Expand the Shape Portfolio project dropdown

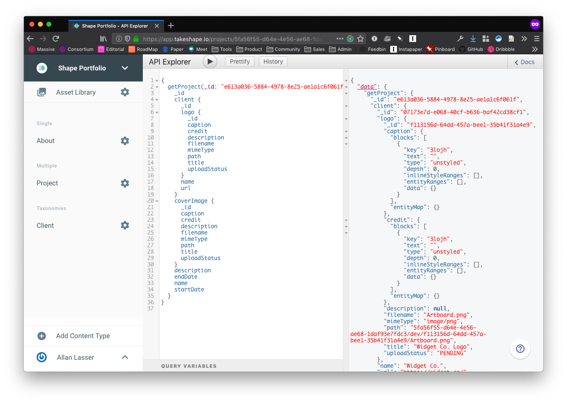pyautogui.click(x=125, y=68)
